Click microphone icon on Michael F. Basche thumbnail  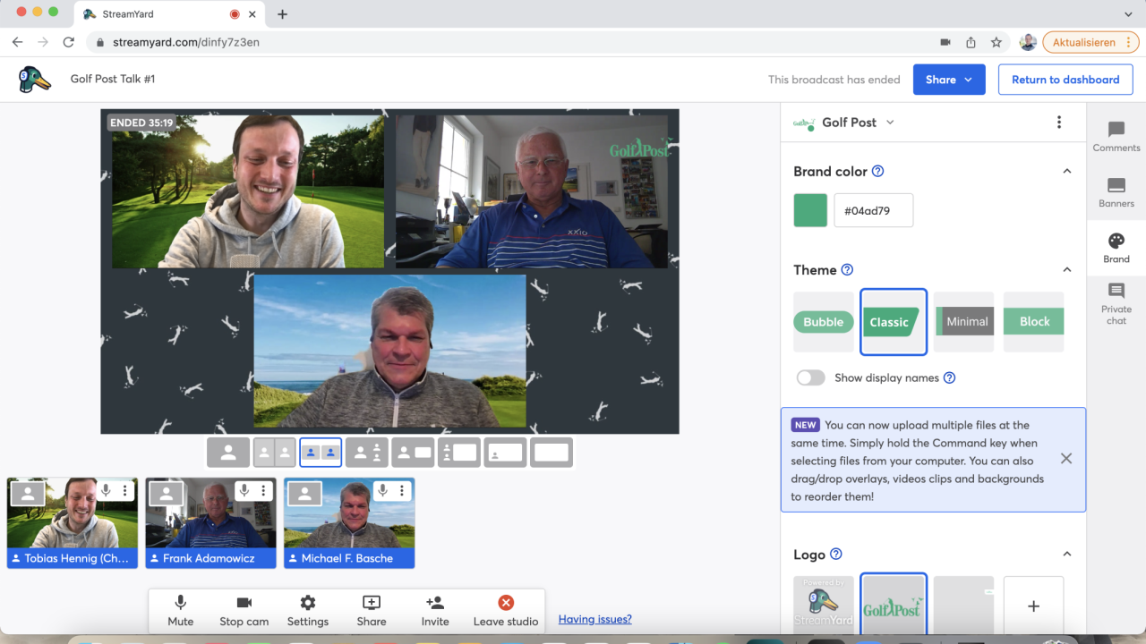383,491
